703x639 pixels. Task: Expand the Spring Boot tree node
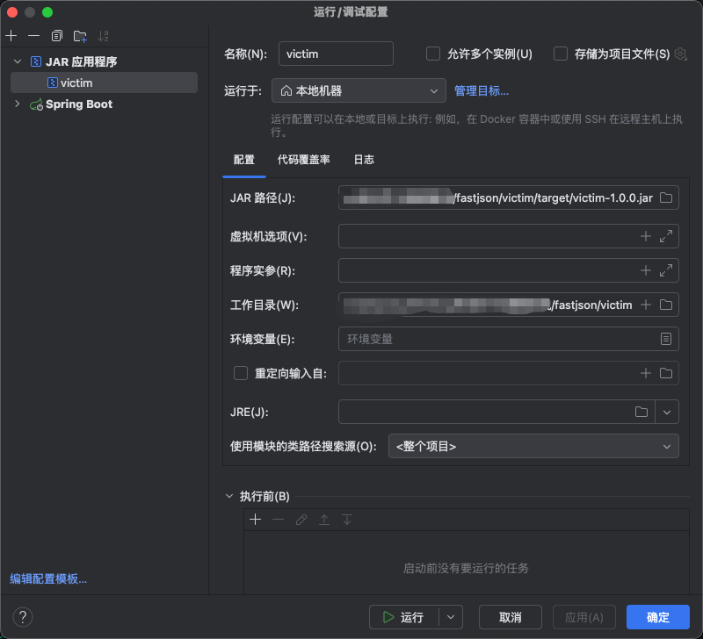coord(18,104)
